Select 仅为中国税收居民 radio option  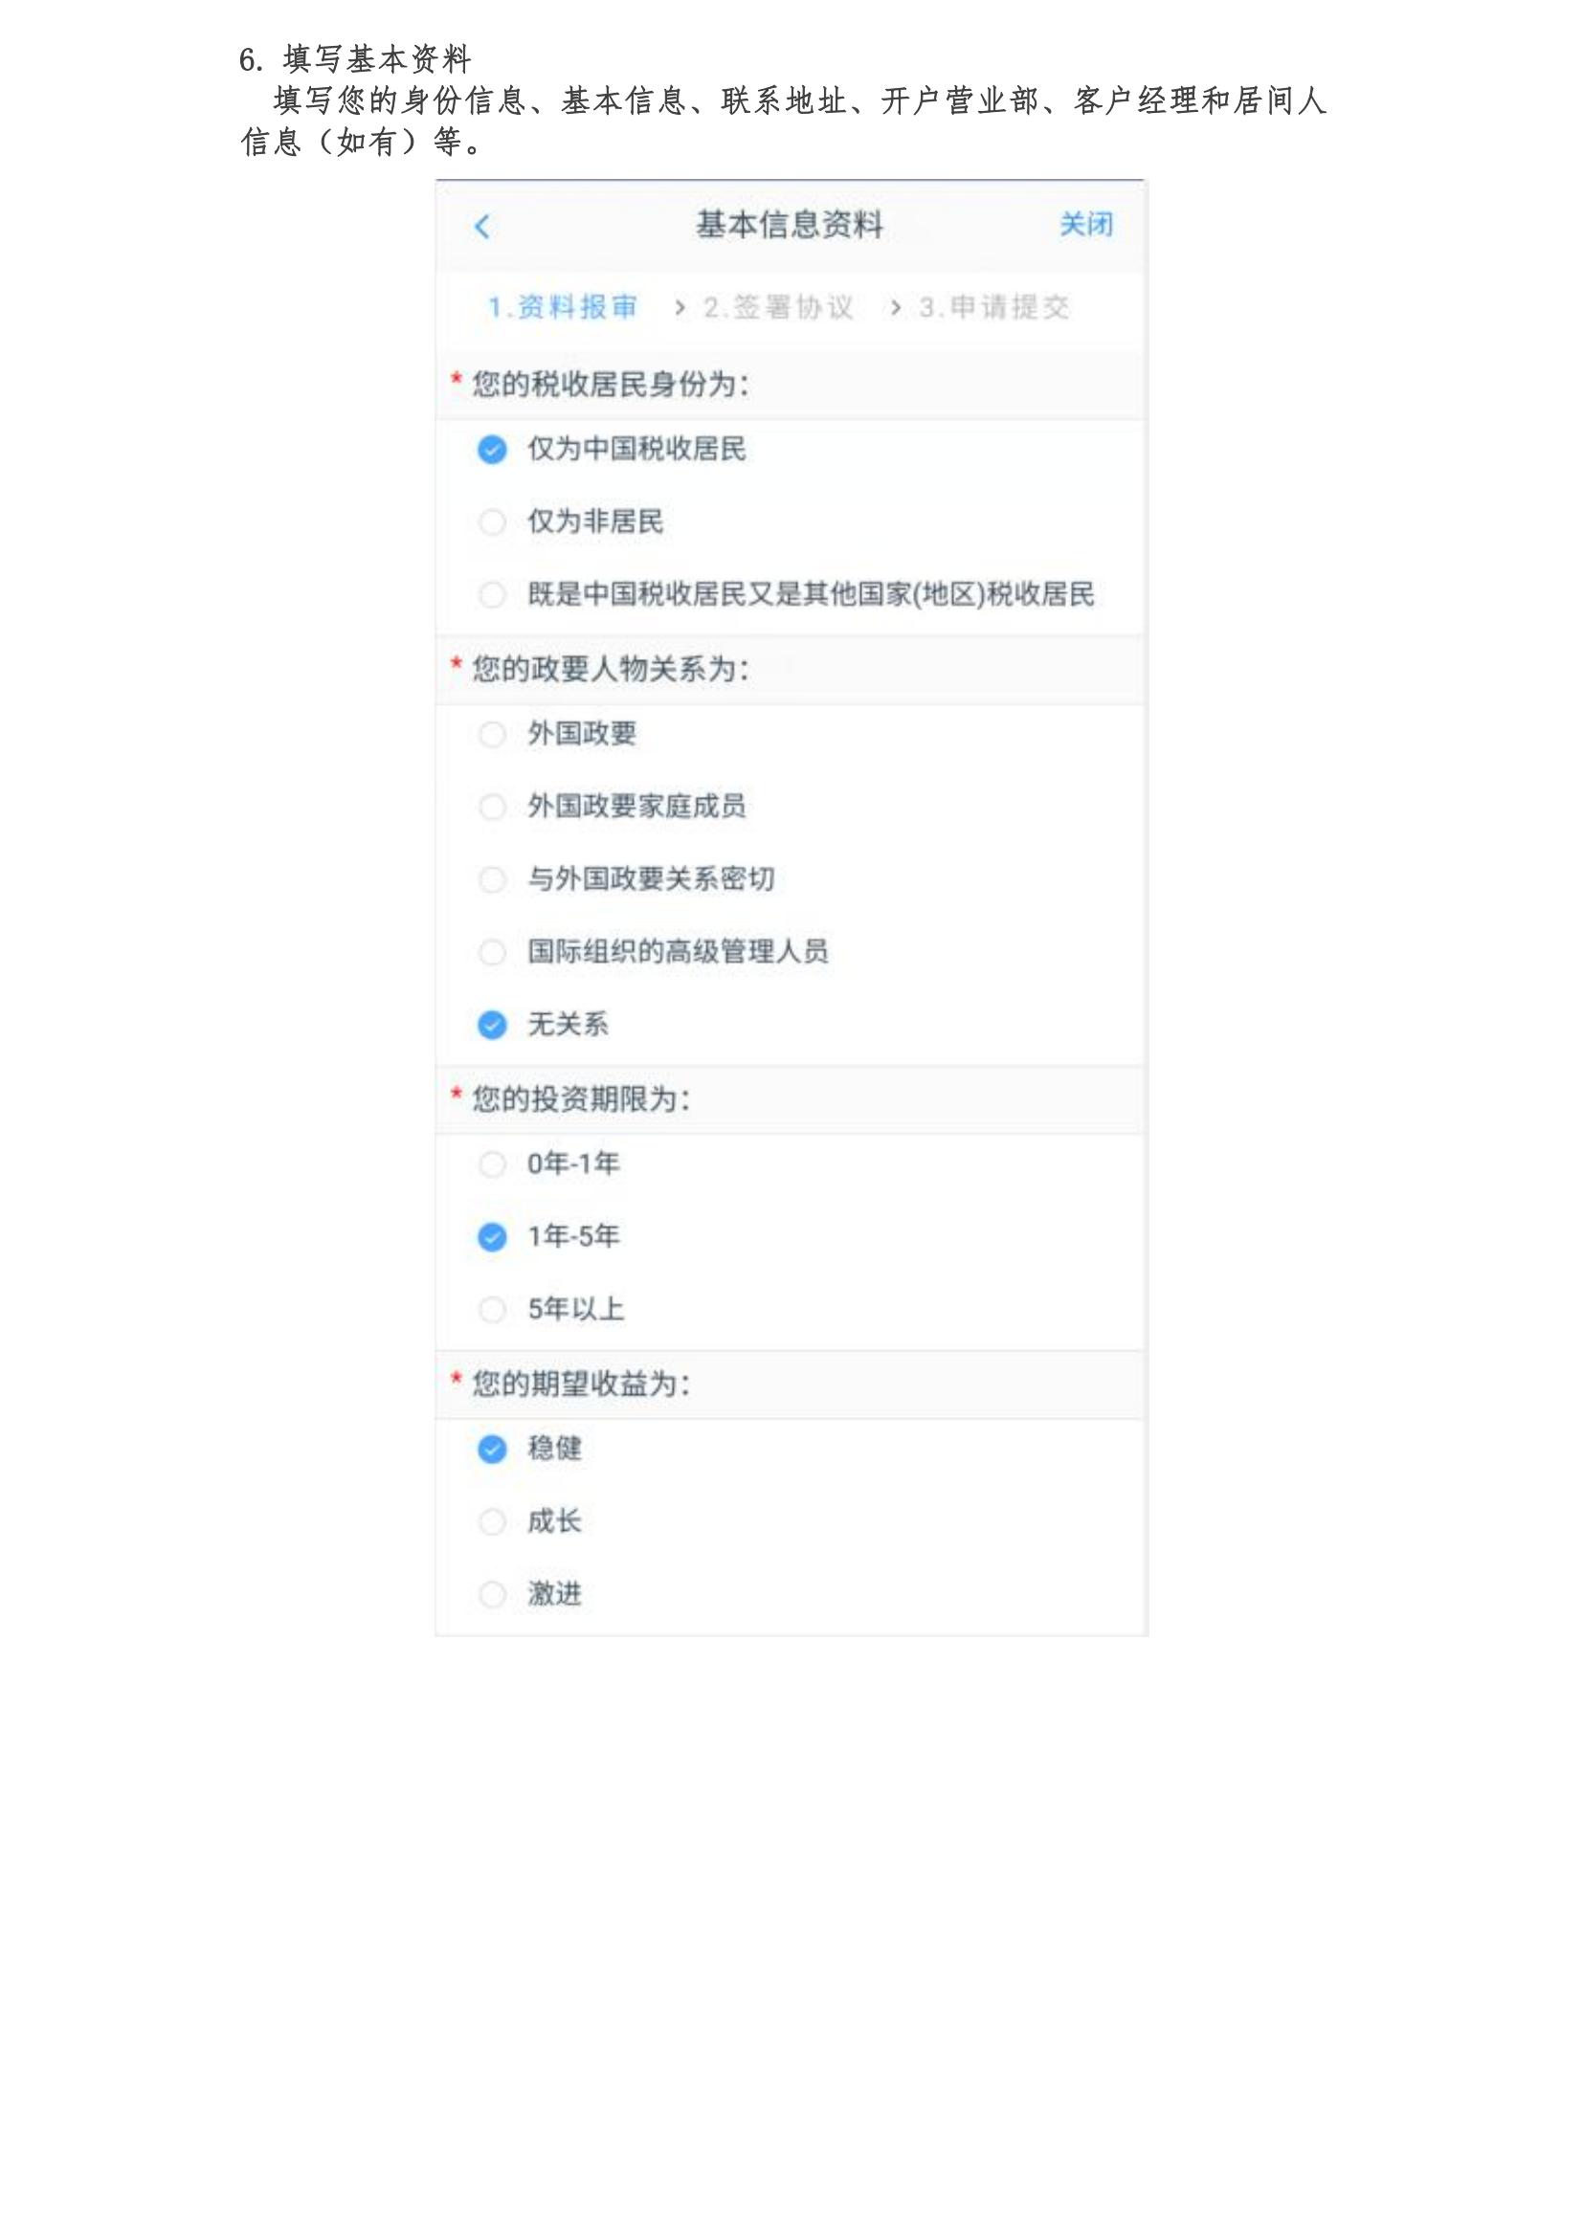[x=492, y=450]
